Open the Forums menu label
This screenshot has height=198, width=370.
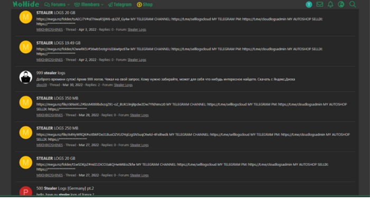[x=59, y=4]
